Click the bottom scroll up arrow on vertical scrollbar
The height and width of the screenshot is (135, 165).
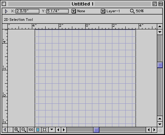click(x=160, y=119)
